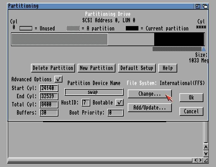The height and width of the screenshot is (167, 216).
Task: Click the blue partition size triangle handle
Action: (x=203, y=49)
